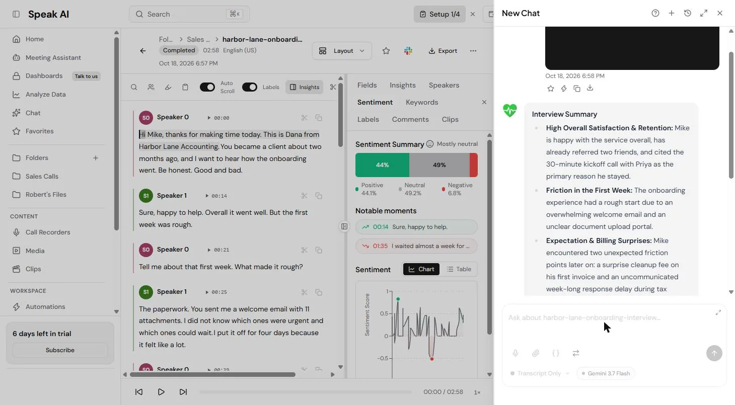The image size is (735, 405).
Task: Open the Layout dropdown
Action: pyautogui.click(x=342, y=51)
